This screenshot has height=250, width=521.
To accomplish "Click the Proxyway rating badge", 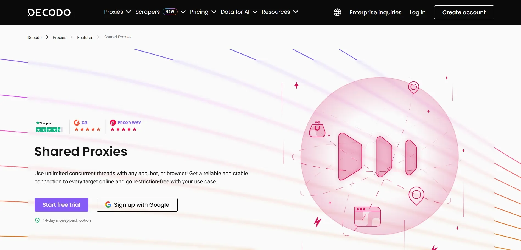I will [125, 126].
